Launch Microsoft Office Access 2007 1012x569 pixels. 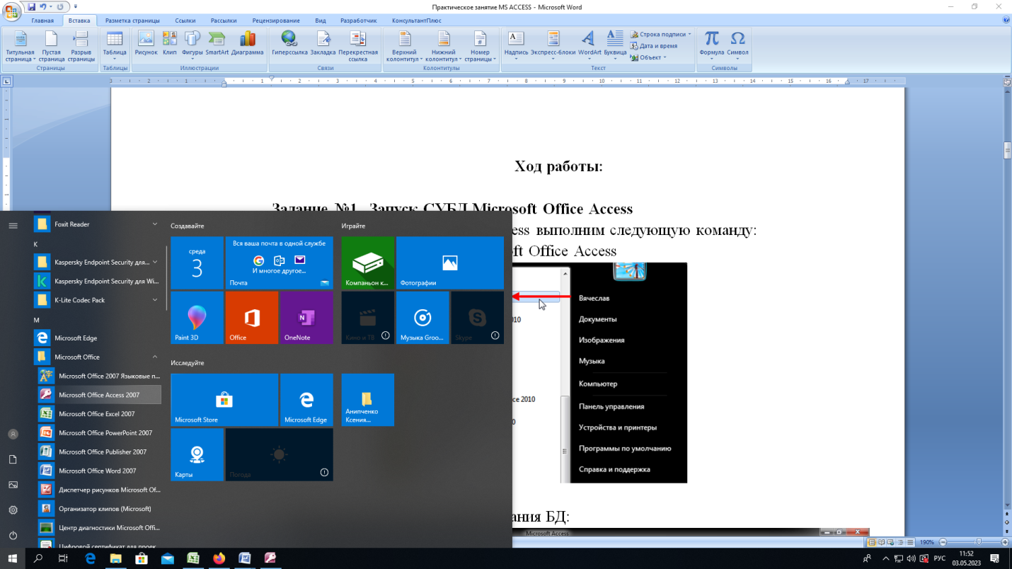coord(98,395)
